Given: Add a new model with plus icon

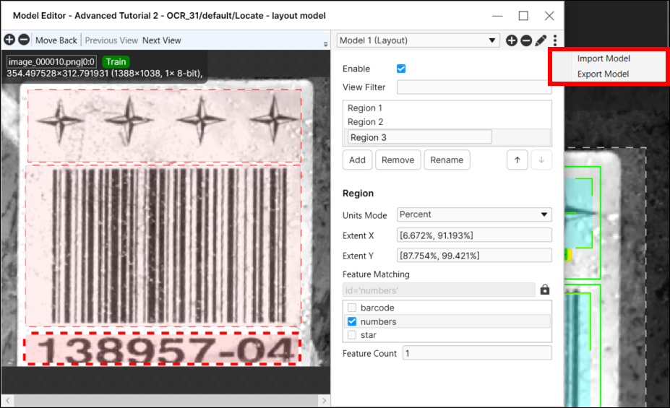Looking at the screenshot, I should click(512, 41).
